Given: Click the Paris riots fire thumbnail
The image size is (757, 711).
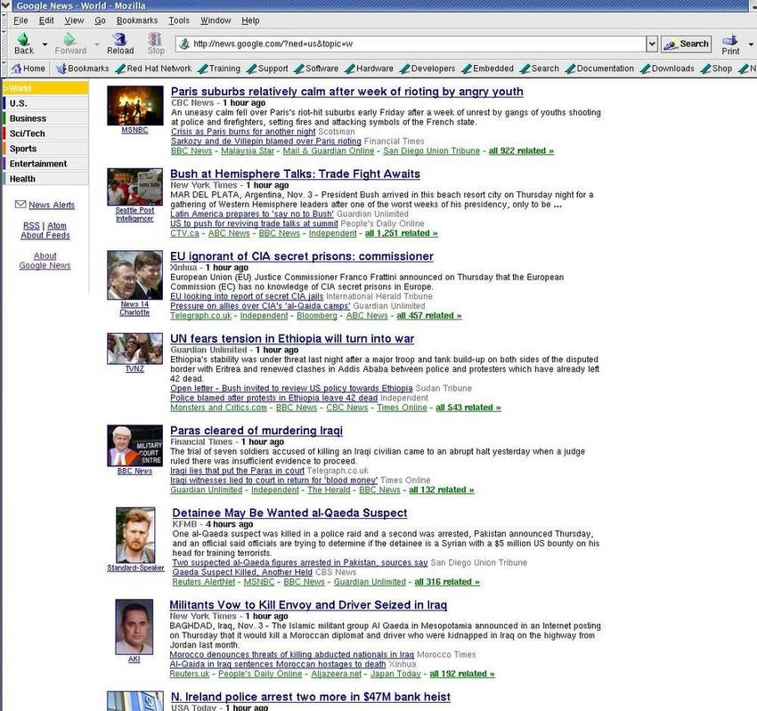Looking at the screenshot, I should point(135,105).
